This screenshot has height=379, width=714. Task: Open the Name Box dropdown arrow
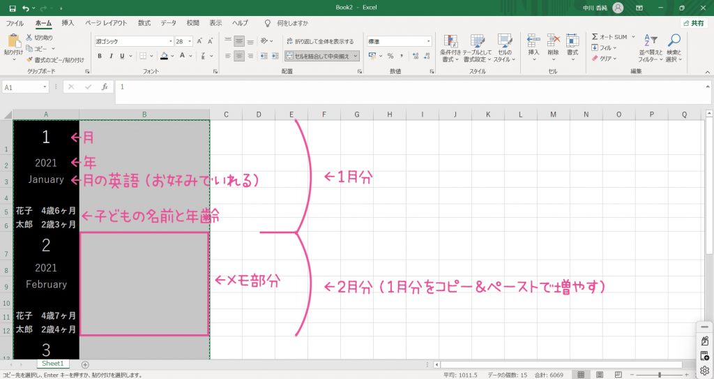[45, 87]
